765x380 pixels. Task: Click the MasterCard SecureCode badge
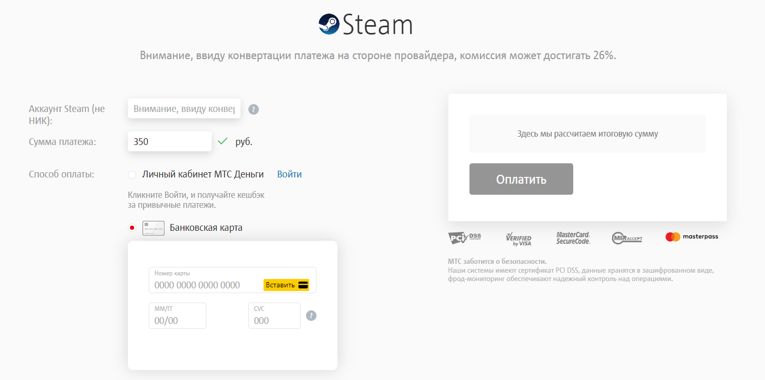click(x=573, y=238)
